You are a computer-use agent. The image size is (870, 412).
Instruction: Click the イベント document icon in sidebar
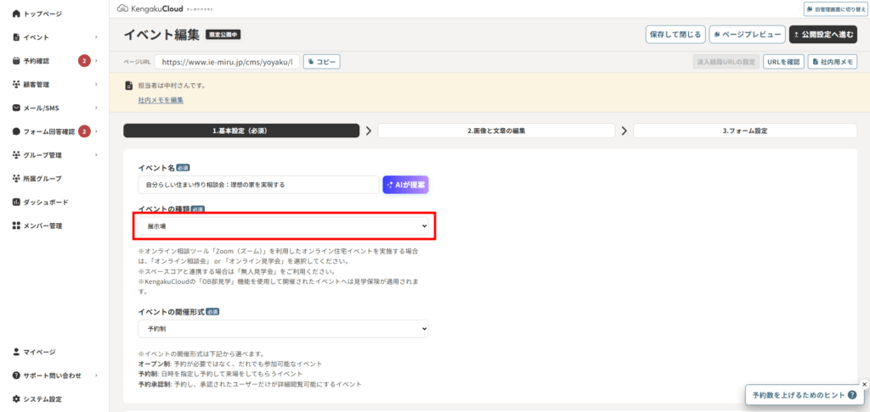pyautogui.click(x=16, y=37)
